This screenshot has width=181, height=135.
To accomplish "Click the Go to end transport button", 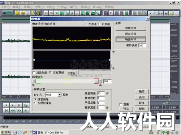I will (26, 111).
